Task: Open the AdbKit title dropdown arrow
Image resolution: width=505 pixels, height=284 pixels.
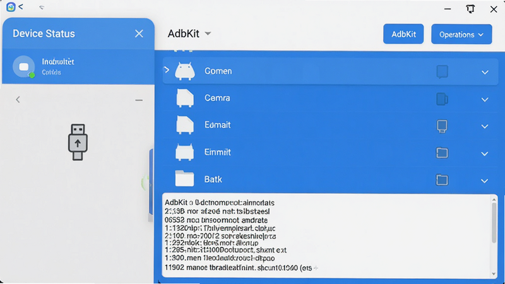Action: click(x=208, y=33)
